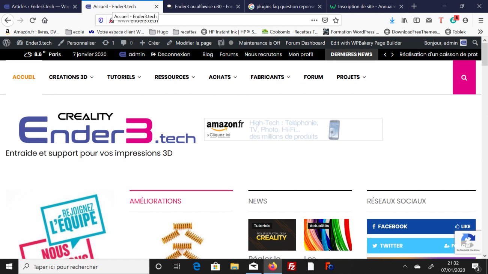The height and width of the screenshot is (274, 488).
Task: Bookmark this page with the star
Action: pyautogui.click(x=336, y=20)
